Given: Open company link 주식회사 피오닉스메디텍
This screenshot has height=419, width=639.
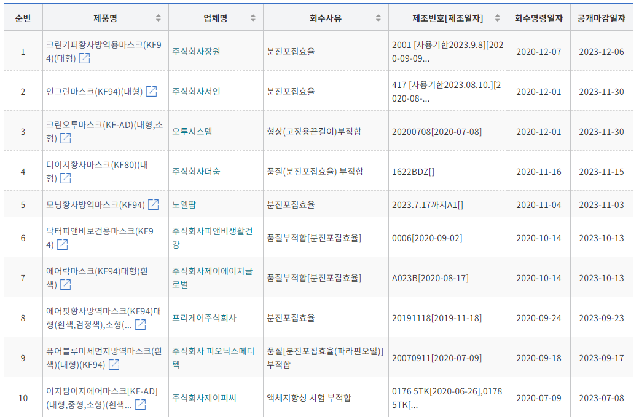Looking at the screenshot, I should coord(213,358).
